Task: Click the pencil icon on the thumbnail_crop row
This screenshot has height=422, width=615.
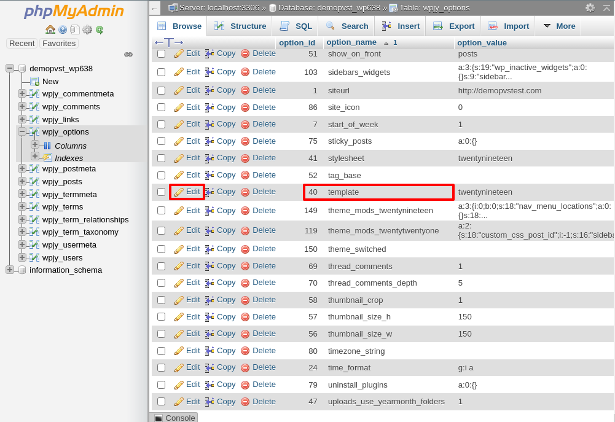Action: click(179, 300)
